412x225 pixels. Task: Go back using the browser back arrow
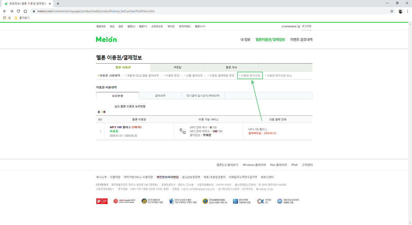pos(4,11)
